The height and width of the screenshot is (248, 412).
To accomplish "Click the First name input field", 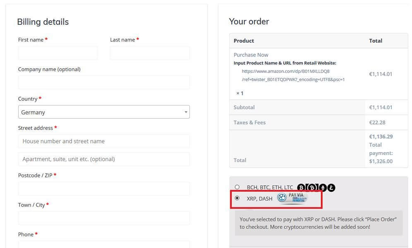I will [58, 53].
